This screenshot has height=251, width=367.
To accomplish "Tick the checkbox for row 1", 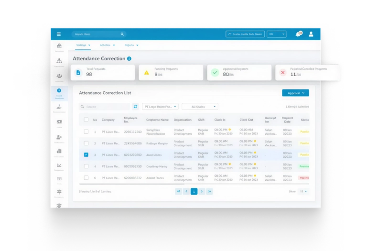I will click(x=86, y=131).
